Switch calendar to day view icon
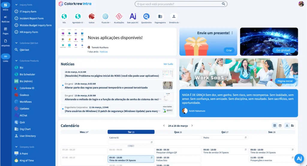 tap(280, 126)
